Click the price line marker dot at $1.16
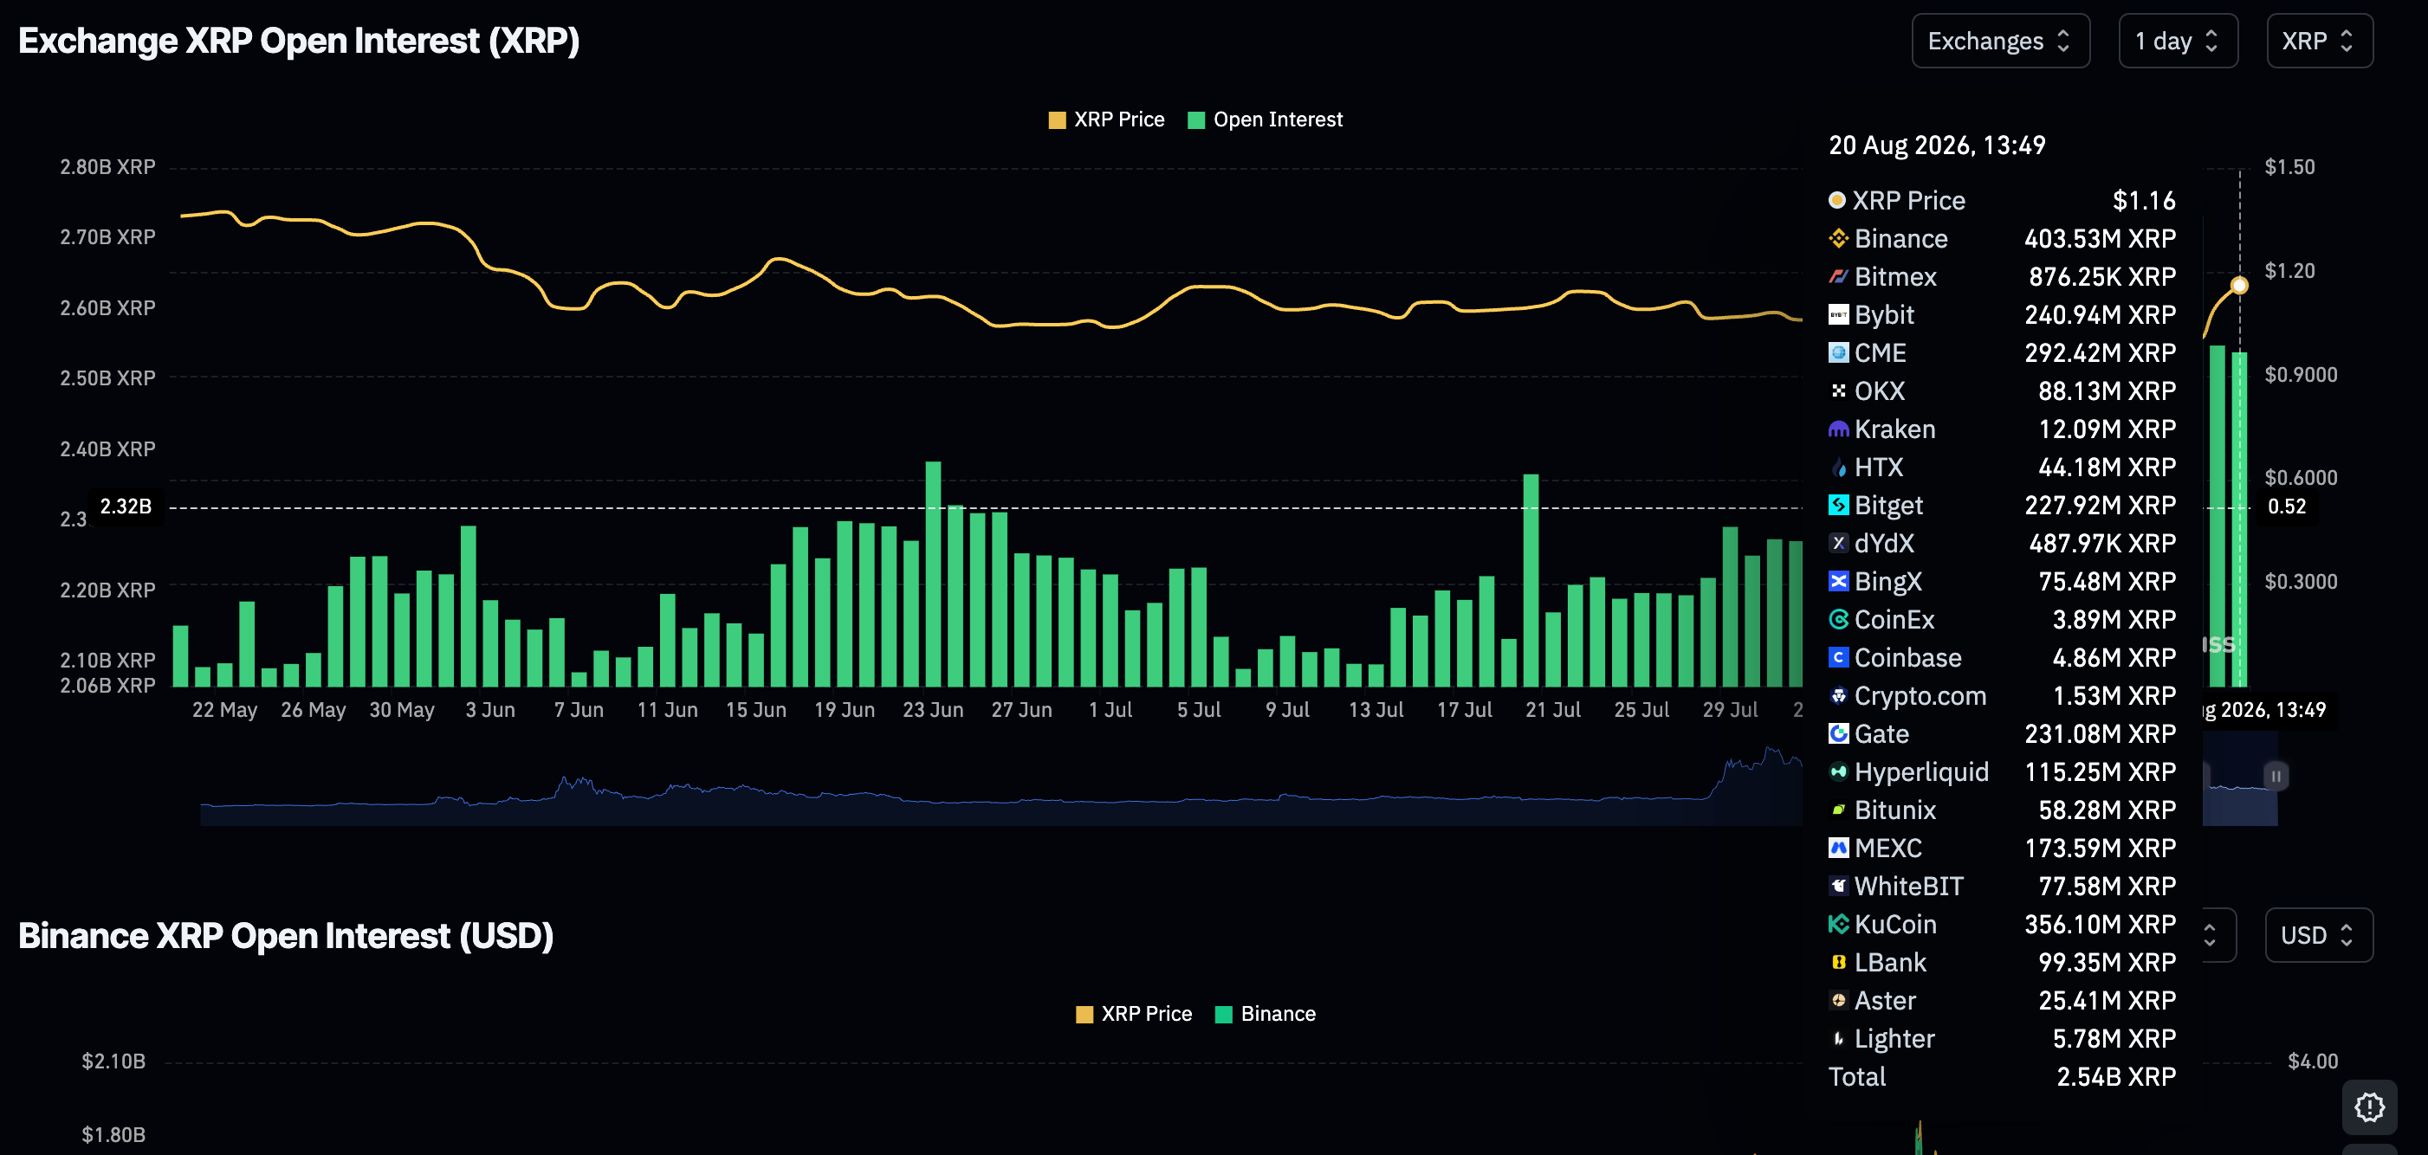This screenshot has height=1155, width=2428. [2239, 286]
